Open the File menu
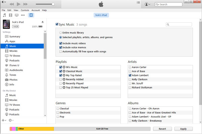202x134 pixels. 3,10
